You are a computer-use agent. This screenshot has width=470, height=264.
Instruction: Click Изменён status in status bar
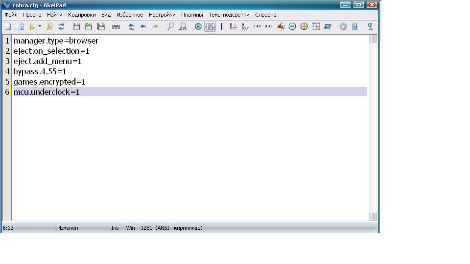68,228
